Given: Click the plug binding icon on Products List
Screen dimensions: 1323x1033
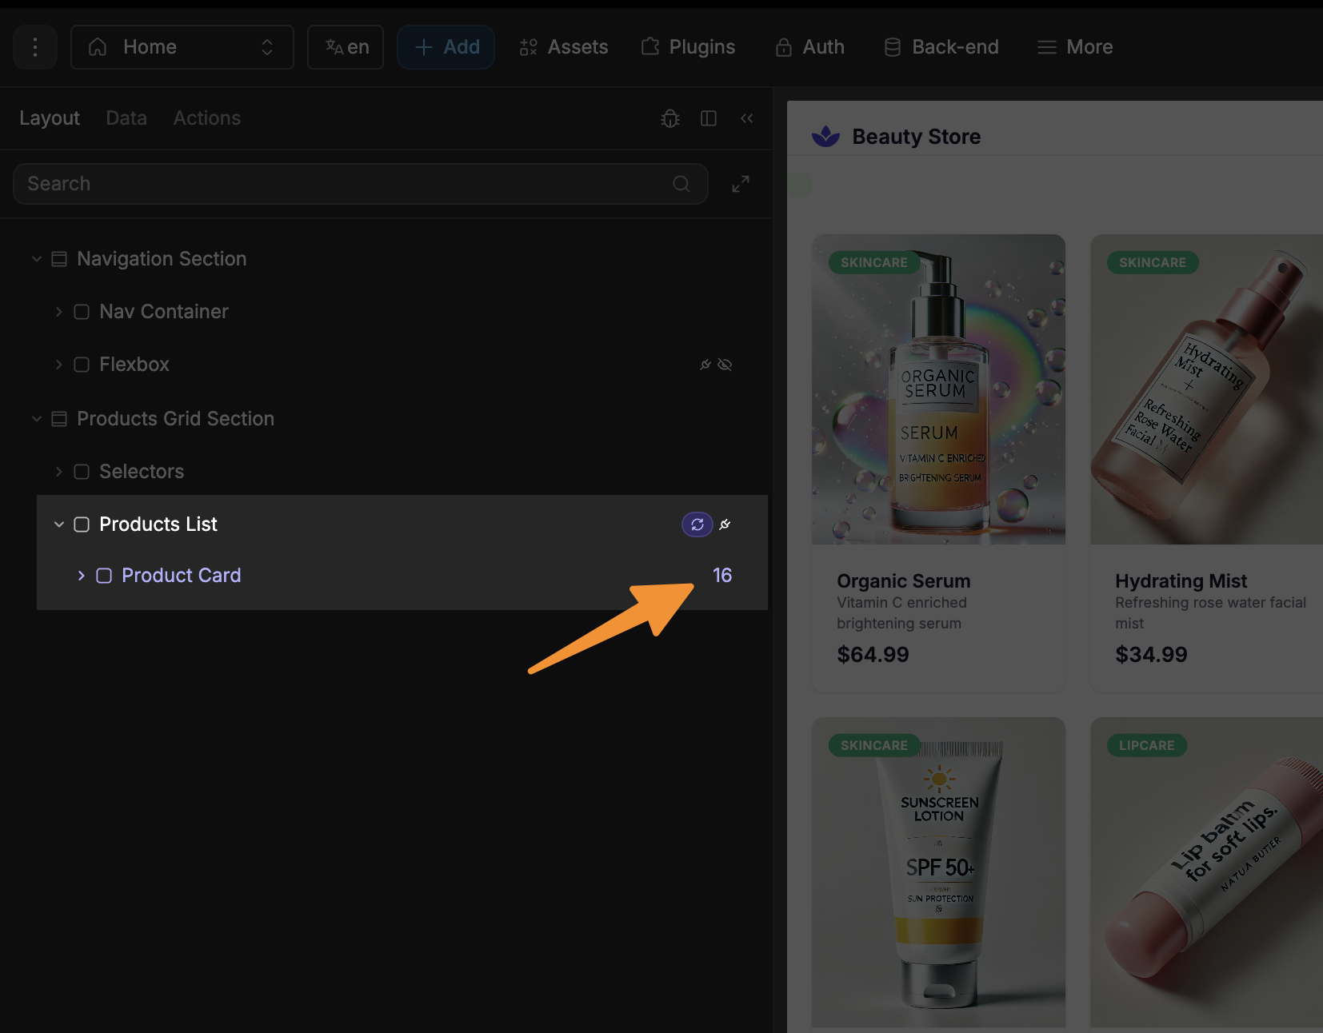Looking at the screenshot, I should tap(725, 524).
